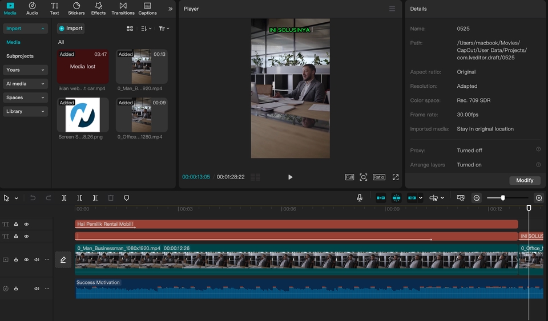Open the sort order dropdown
This screenshot has width=548, height=321.
point(146,29)
